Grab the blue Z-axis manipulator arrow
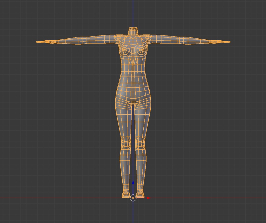Viewport: 266px width, 223px height. pos(133,182)
